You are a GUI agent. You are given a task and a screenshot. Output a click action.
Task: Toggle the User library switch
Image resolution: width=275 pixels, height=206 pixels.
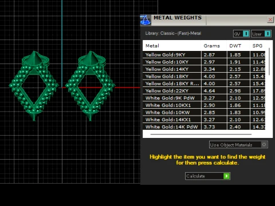tap(261, 34)
